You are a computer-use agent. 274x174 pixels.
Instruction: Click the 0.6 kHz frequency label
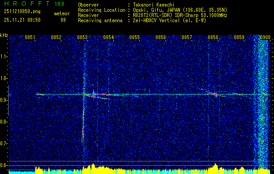coord(4,165)
